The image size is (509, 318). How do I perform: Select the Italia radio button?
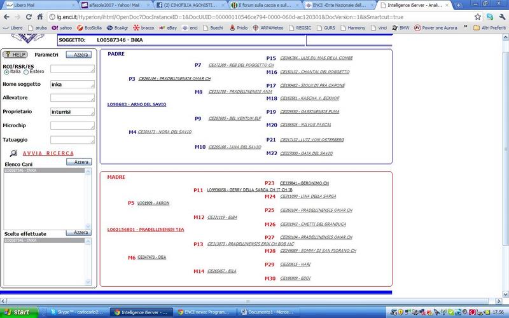coord(6,71)
